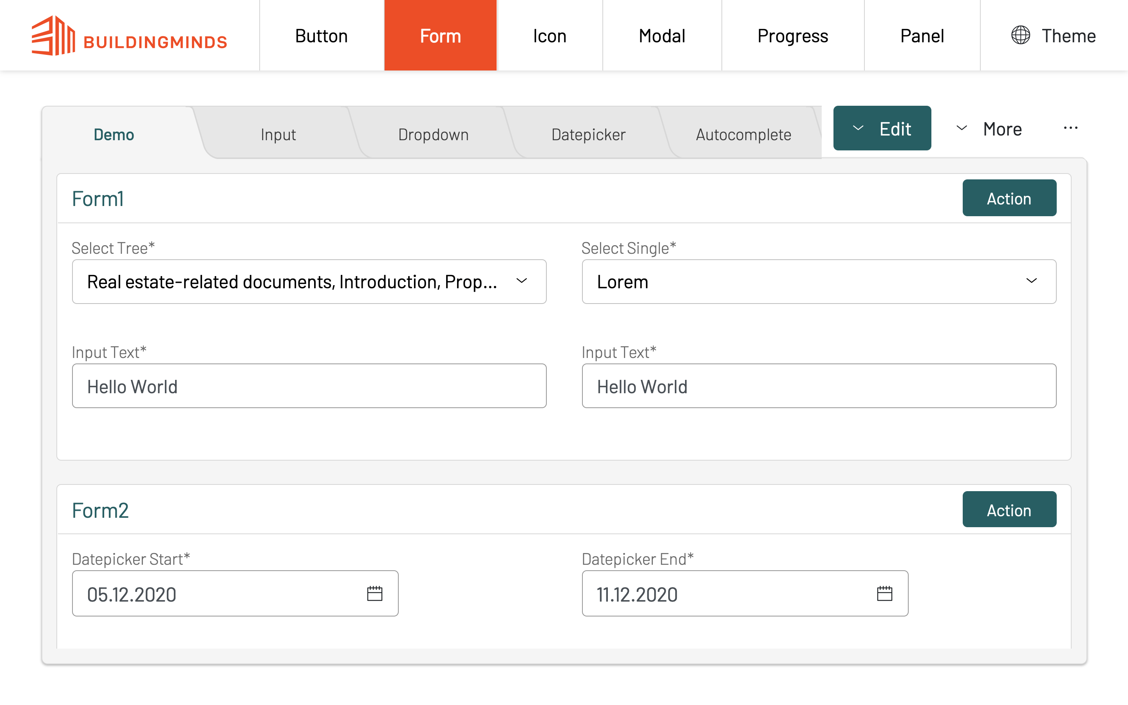Click the Action button in Form2

[x=1009, y=510]
